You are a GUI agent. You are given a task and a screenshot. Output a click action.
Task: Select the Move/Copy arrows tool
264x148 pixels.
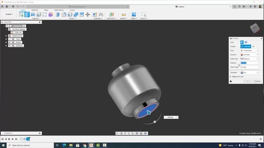pos(88,15)
